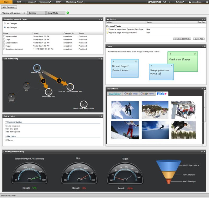This screenshot has width=209, height=198.
Task: Click the Create news item link
Action: coord(13,126)
